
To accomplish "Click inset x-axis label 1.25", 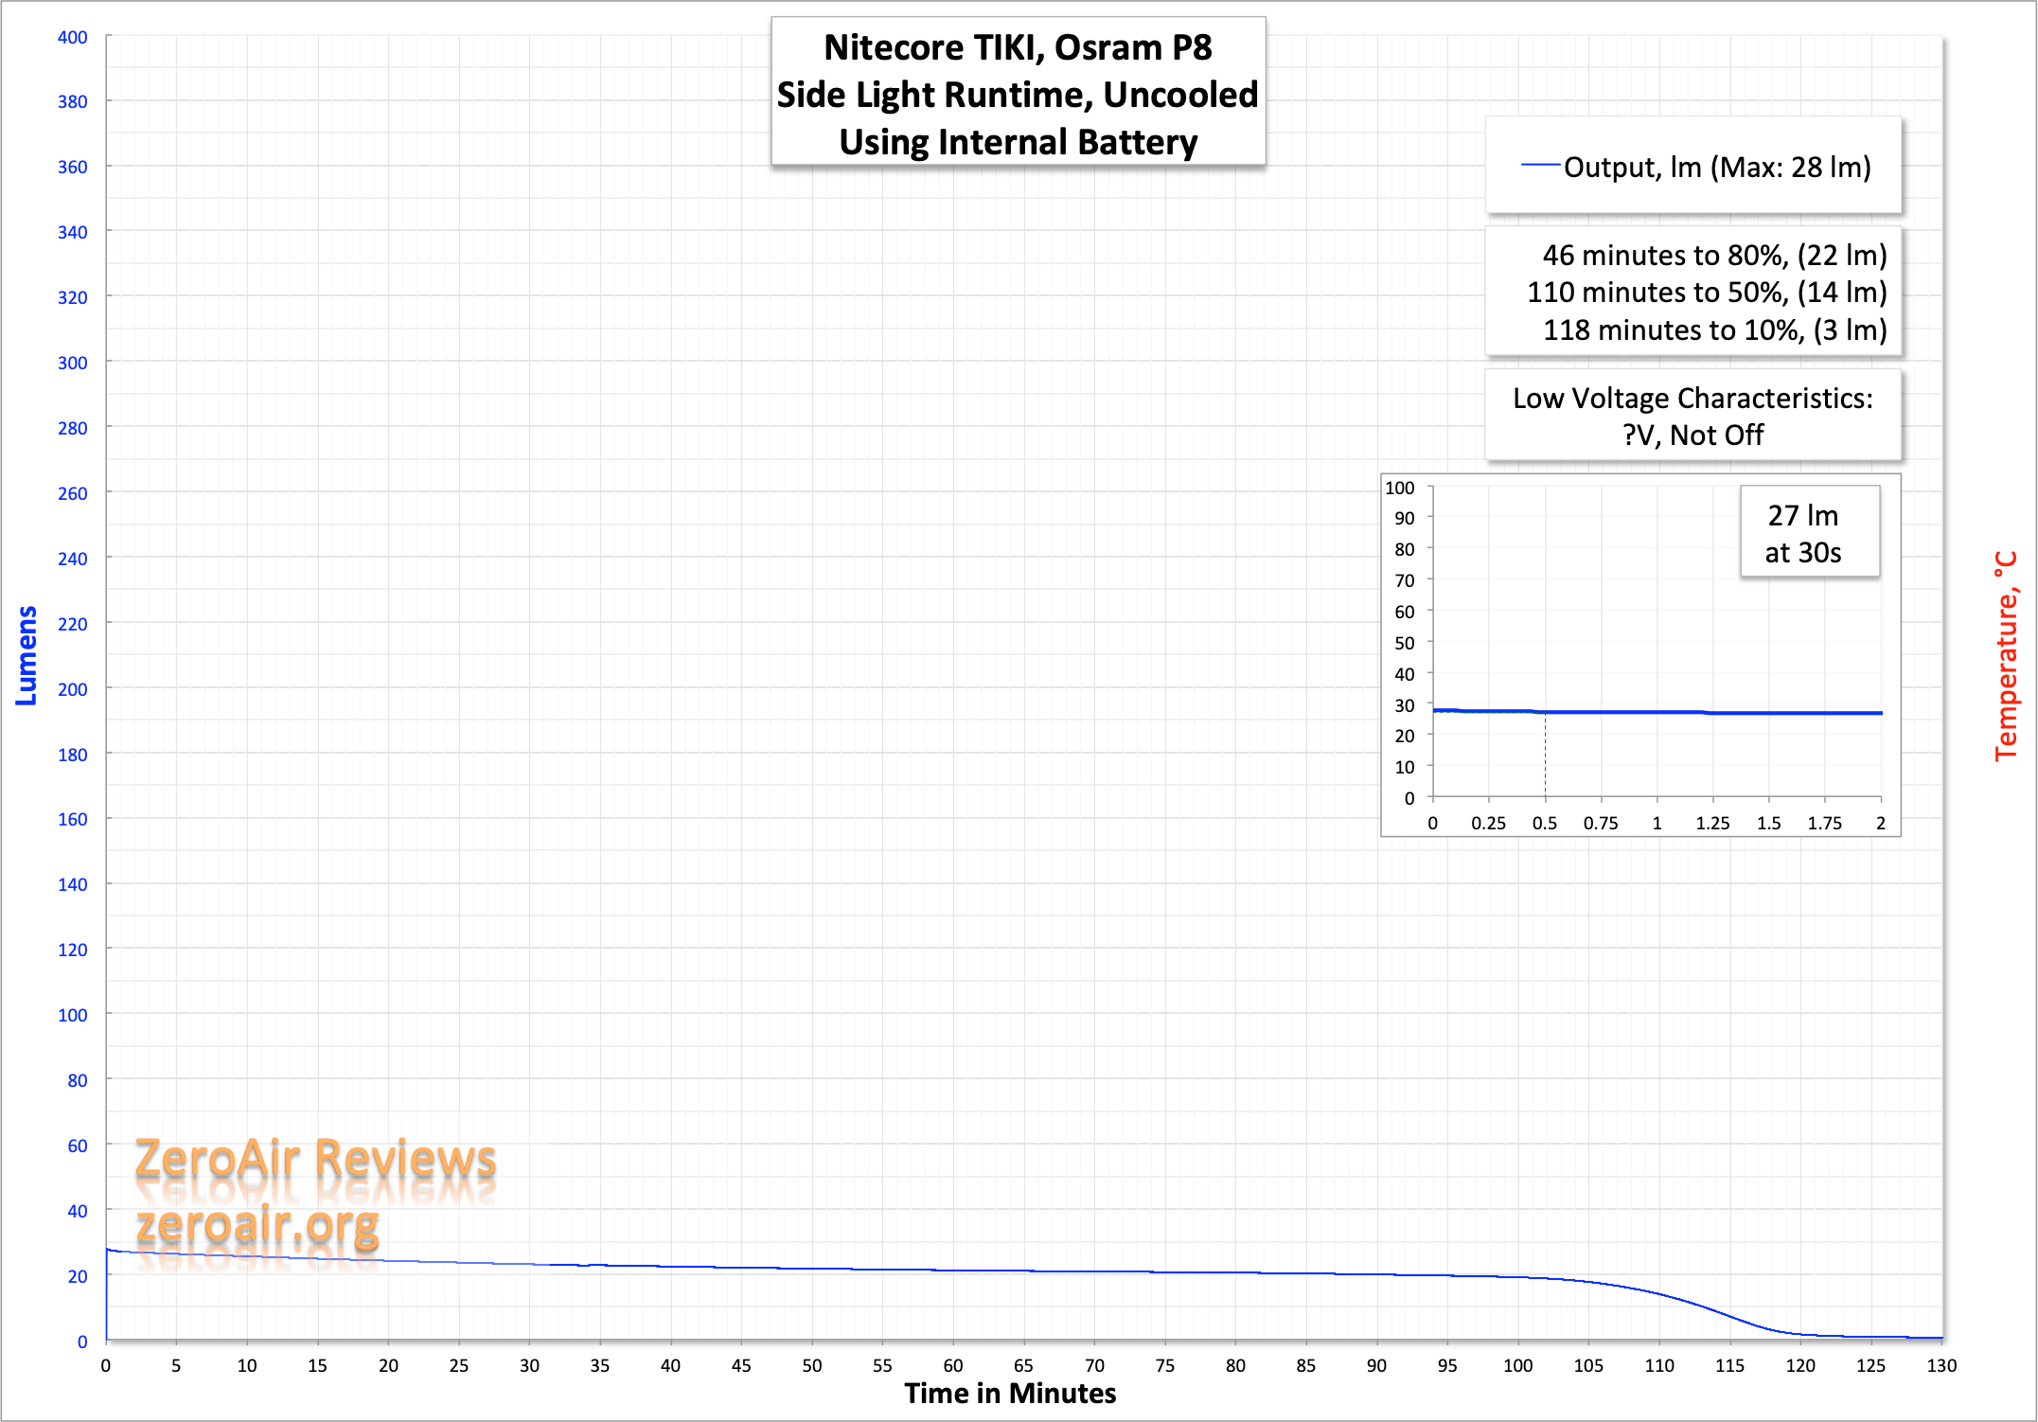I will pos(1712,824).
